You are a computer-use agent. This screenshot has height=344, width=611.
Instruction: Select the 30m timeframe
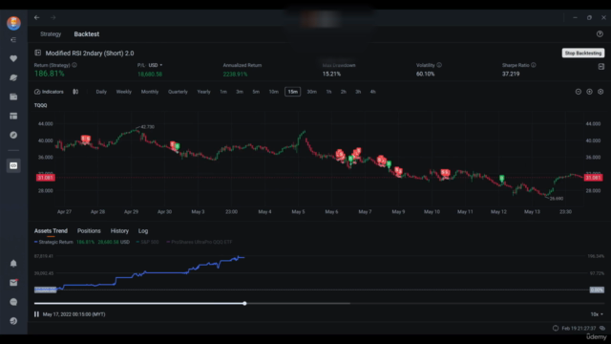pos(312,92)
